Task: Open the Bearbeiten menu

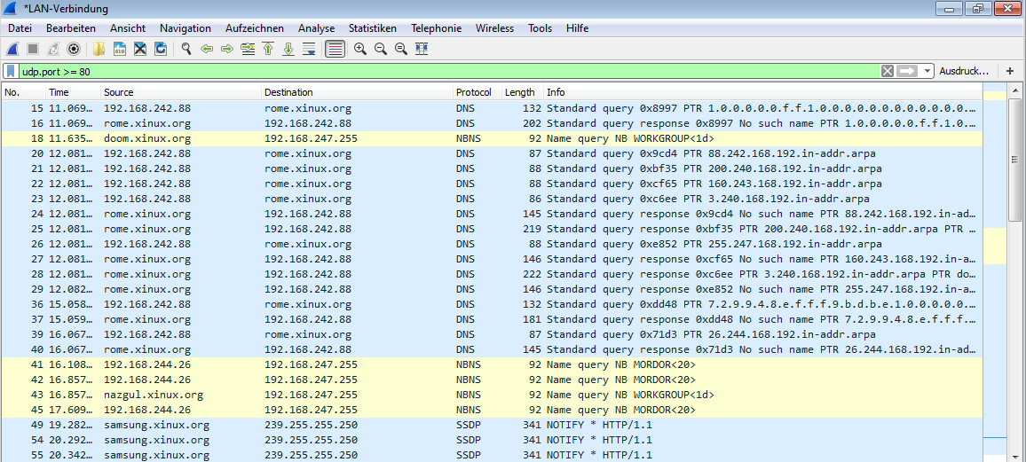Action: click(71, 28)
